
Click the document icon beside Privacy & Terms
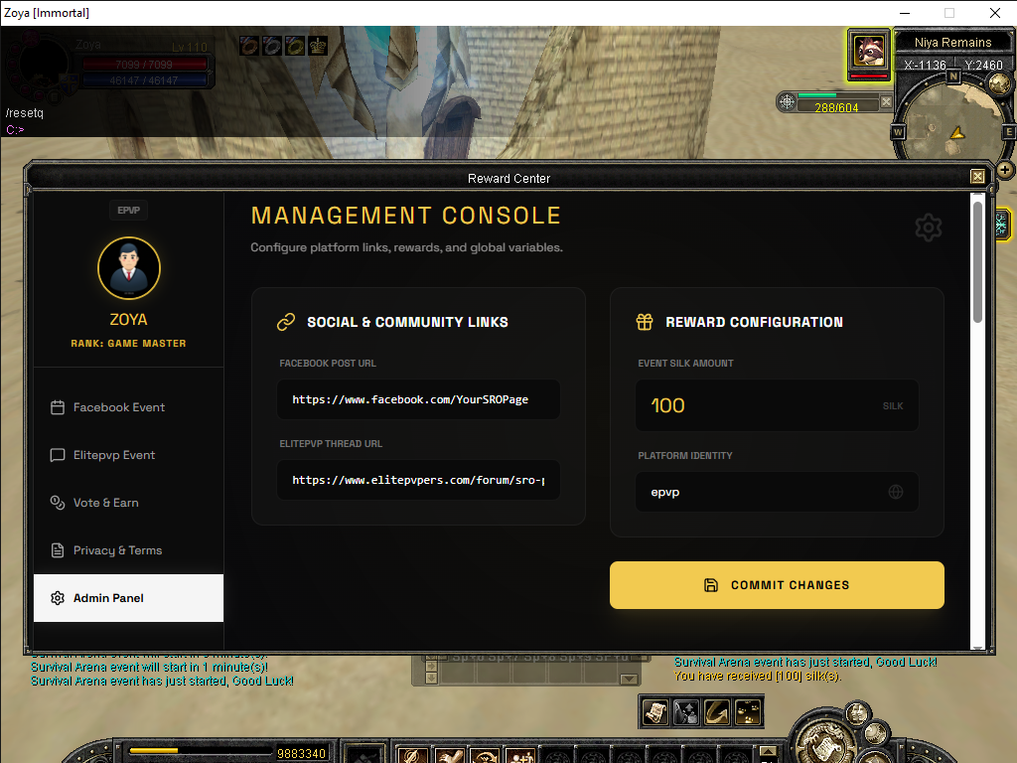click(x=58, y=550)
